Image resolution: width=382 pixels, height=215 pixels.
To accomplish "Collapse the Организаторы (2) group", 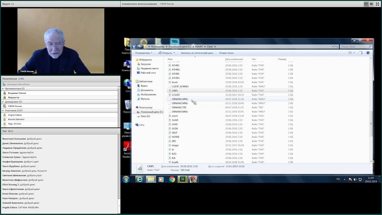I will tap(3, 89).
